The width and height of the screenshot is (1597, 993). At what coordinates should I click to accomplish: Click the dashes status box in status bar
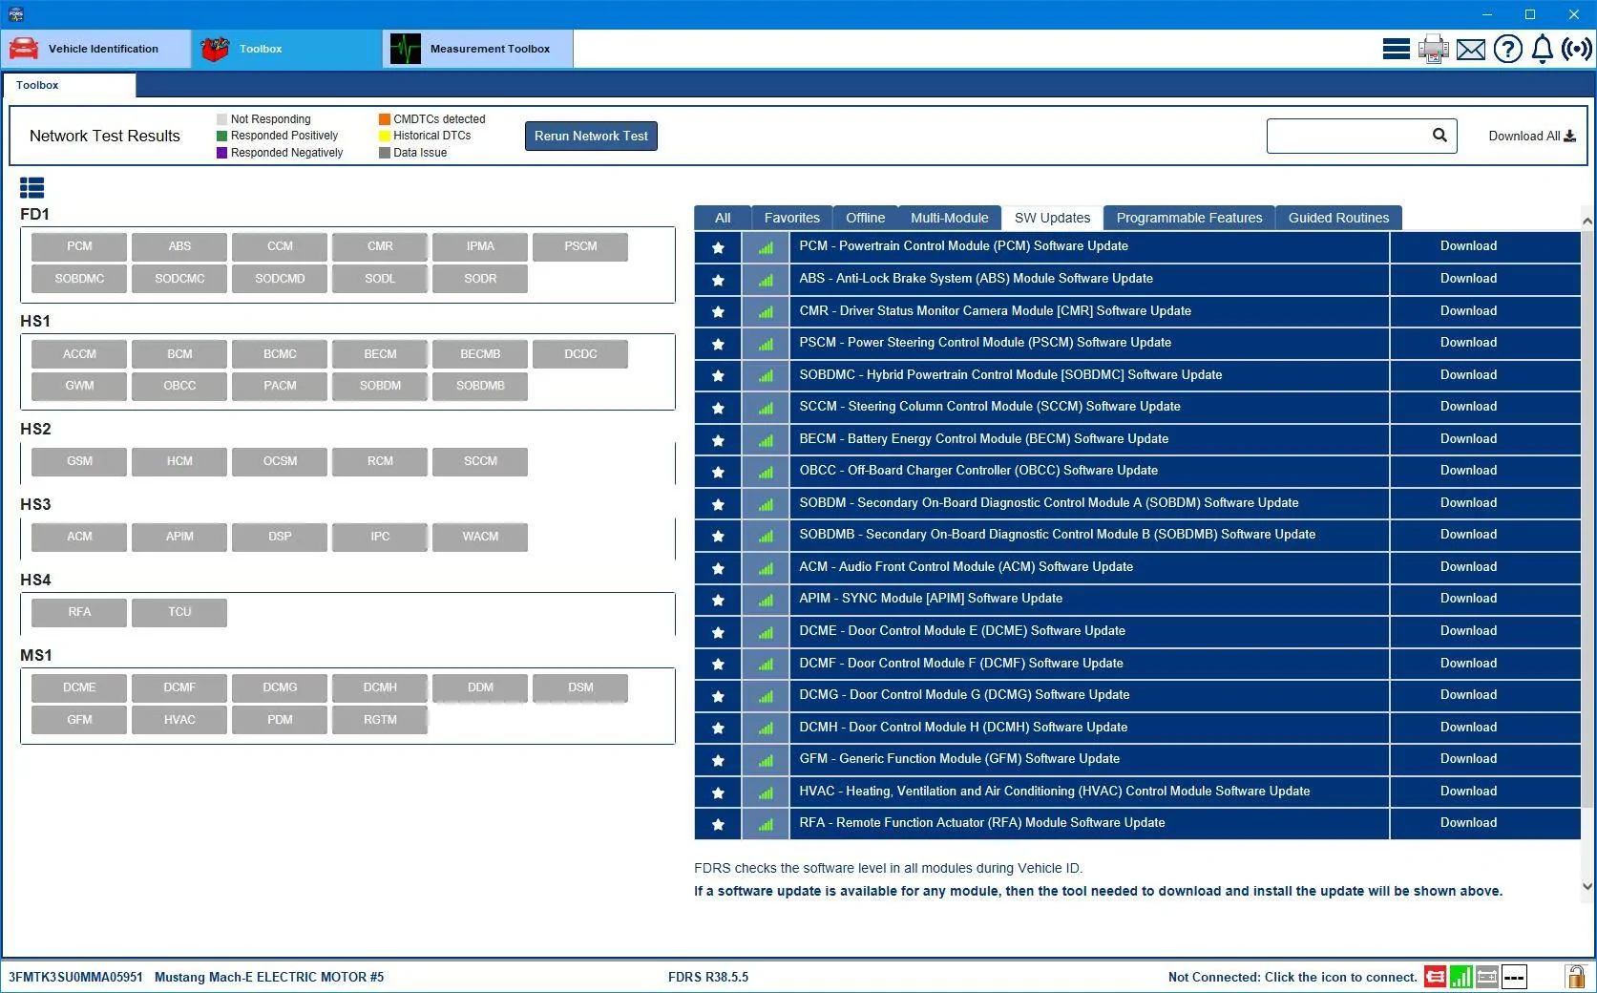[1514, 976]
